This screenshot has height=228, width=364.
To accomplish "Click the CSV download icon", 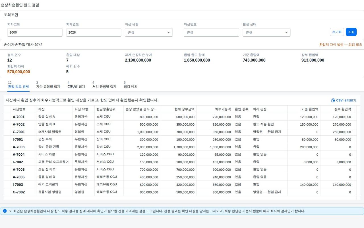I will tap(333, 100).
